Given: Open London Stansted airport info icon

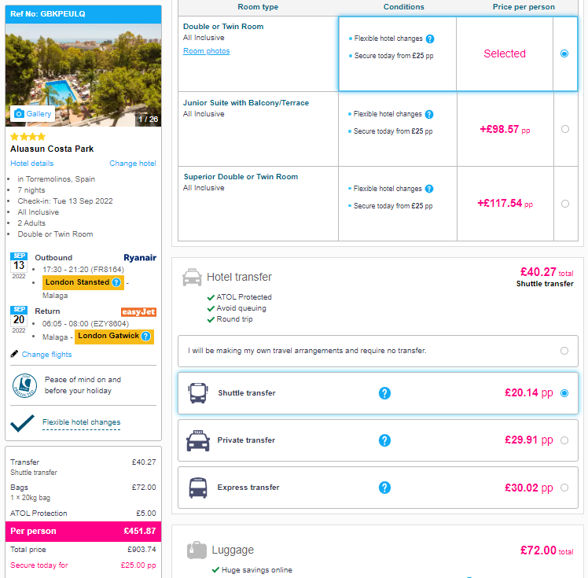Looking at the screenshot, I should pos(116,282).
